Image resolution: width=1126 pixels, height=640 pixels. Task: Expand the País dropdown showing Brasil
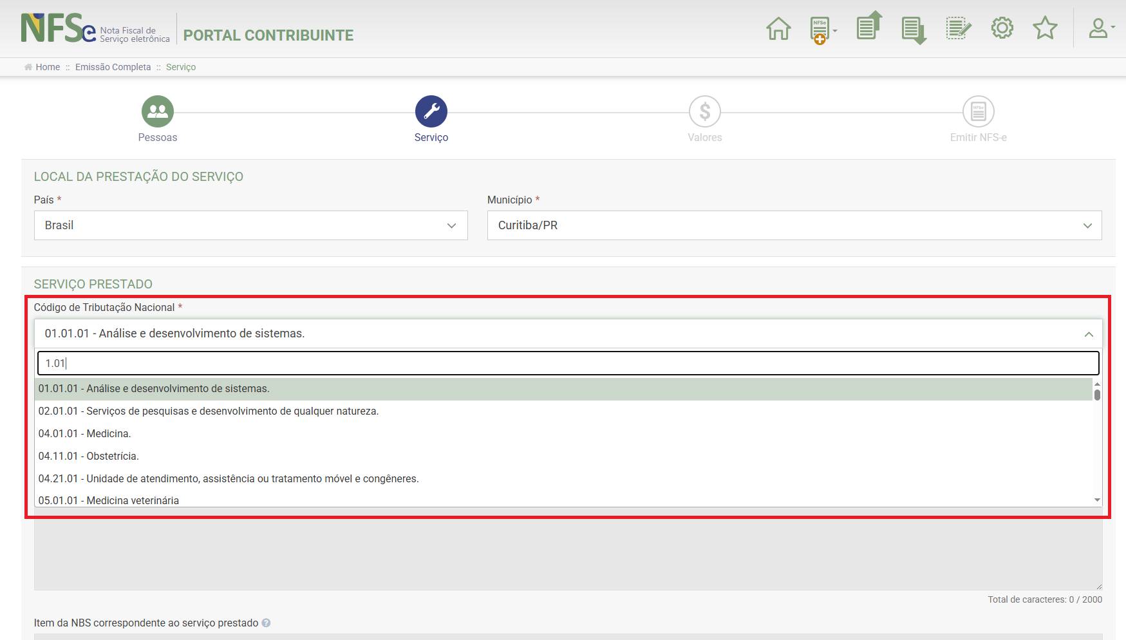click(x=250, y=225)
